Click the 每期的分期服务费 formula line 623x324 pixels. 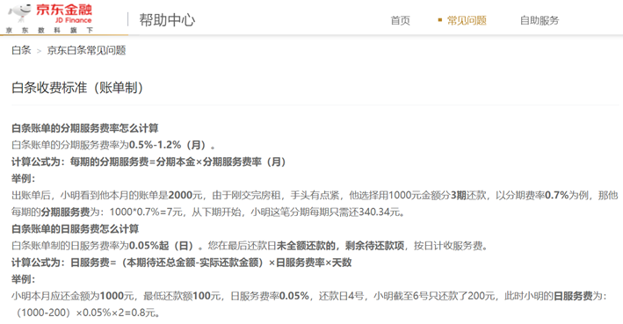tap(149, 162)
